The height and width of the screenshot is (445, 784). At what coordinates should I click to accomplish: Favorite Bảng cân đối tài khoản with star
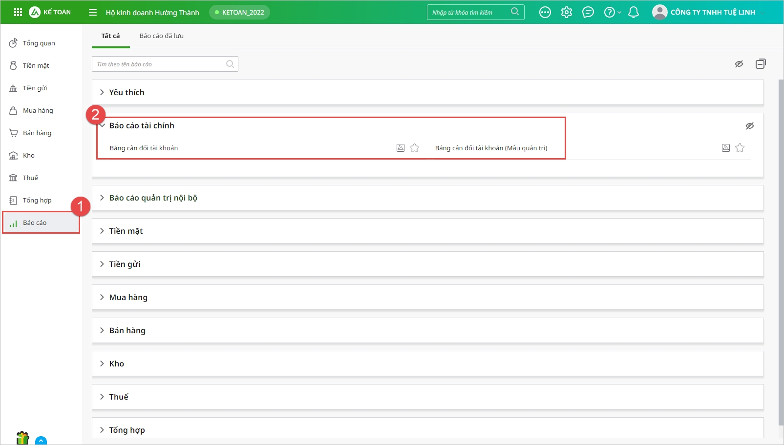pyautogui.click(x=415, y=148)
